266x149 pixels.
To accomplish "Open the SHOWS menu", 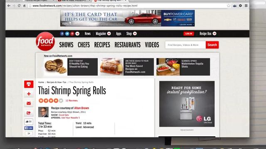I will click(x=66, y=45).
